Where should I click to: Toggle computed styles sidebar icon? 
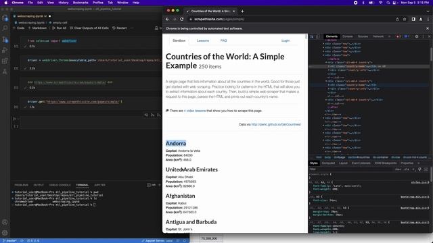pyautogui.click(x=426, y=169)
